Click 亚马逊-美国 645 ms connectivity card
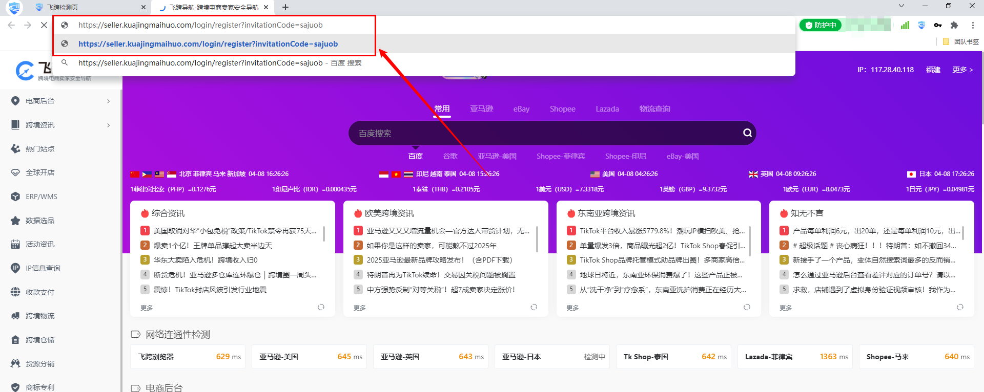Viewport: 984px width, 392px height. [x=309, y=357]
